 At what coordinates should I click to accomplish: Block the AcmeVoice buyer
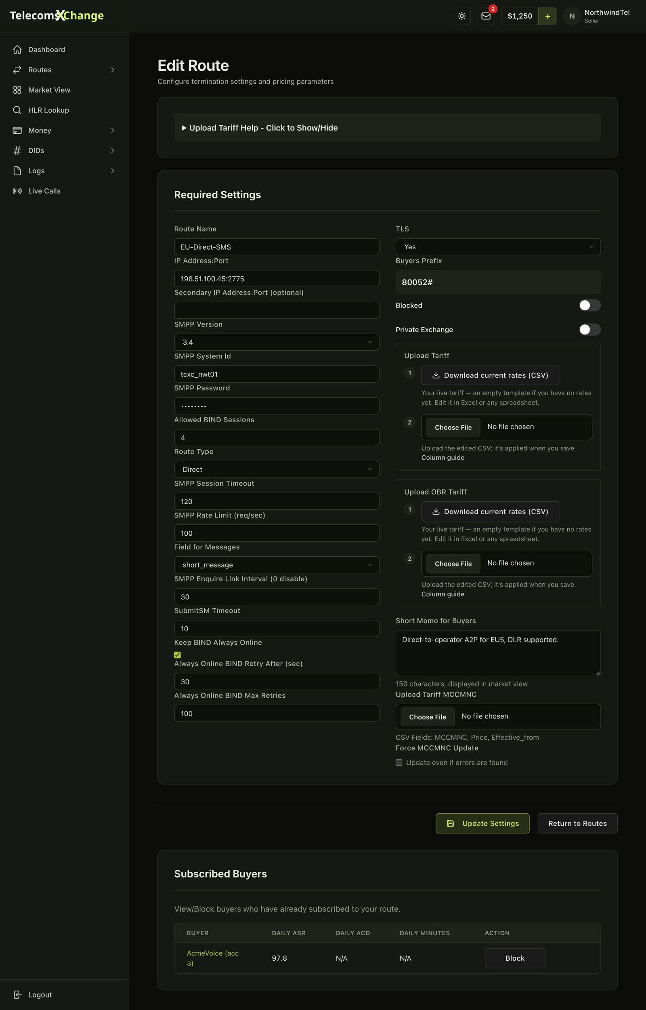515,958
